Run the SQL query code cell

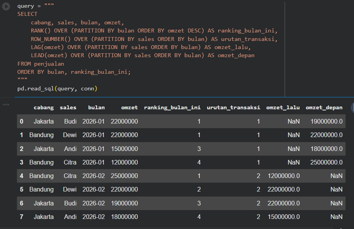6,6
